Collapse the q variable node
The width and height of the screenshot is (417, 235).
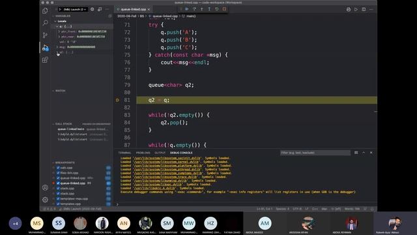(57, 26)
